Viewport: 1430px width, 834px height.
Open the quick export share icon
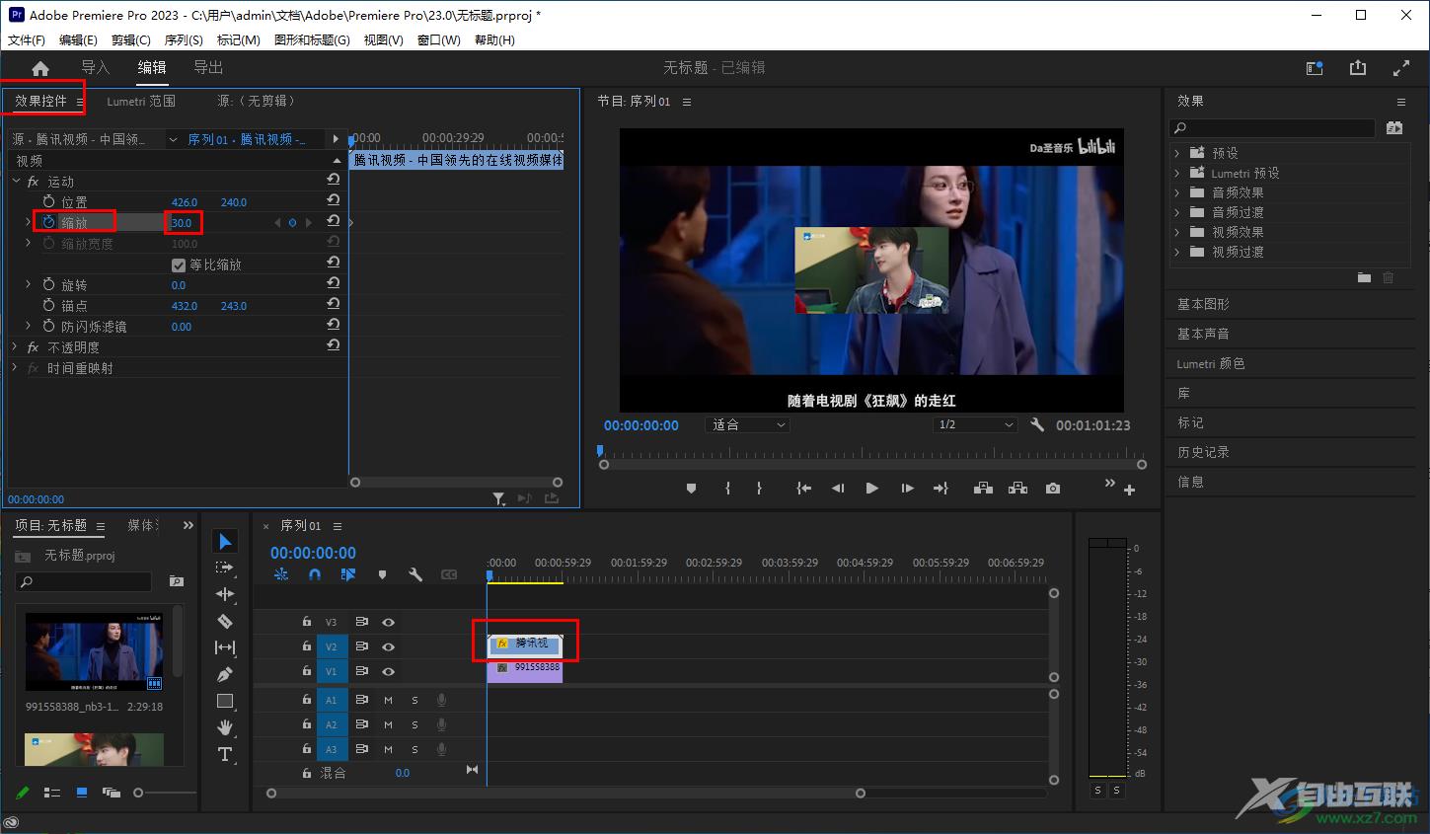click(x=1358, y=68)
